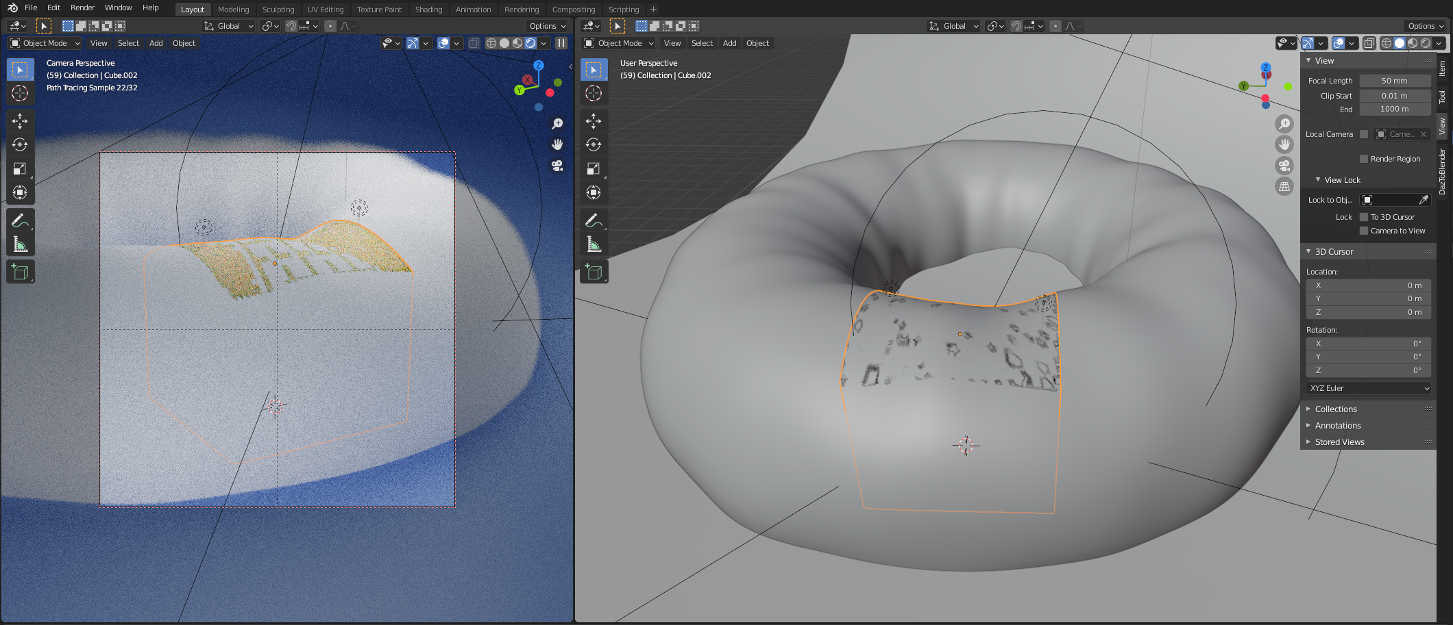Select the Cursor tool in left viewport
This screenshot has width=1453, height=625.
pyautogui.click(x=20, y=93)
